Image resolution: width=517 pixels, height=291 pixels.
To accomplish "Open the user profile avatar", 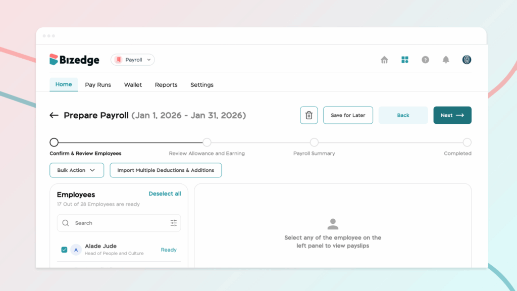I will (x=467, y=60).
